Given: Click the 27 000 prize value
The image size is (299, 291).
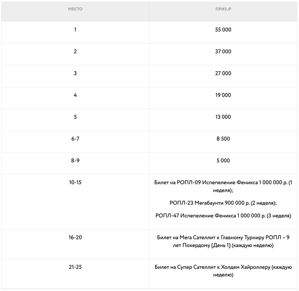Looking at the screenshot, I should 223,73.
